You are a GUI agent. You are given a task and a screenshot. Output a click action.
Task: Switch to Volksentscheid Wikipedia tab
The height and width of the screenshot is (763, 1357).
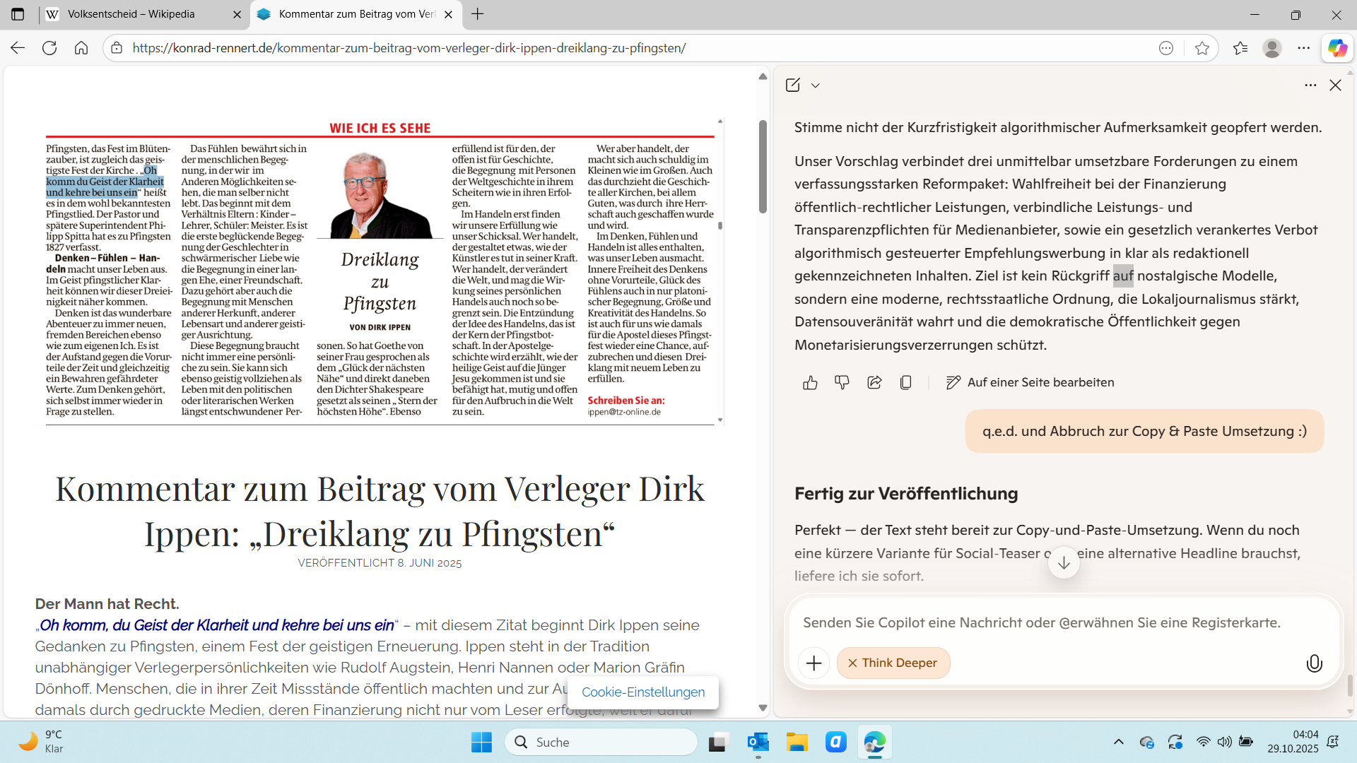click(x=131, y=14)
